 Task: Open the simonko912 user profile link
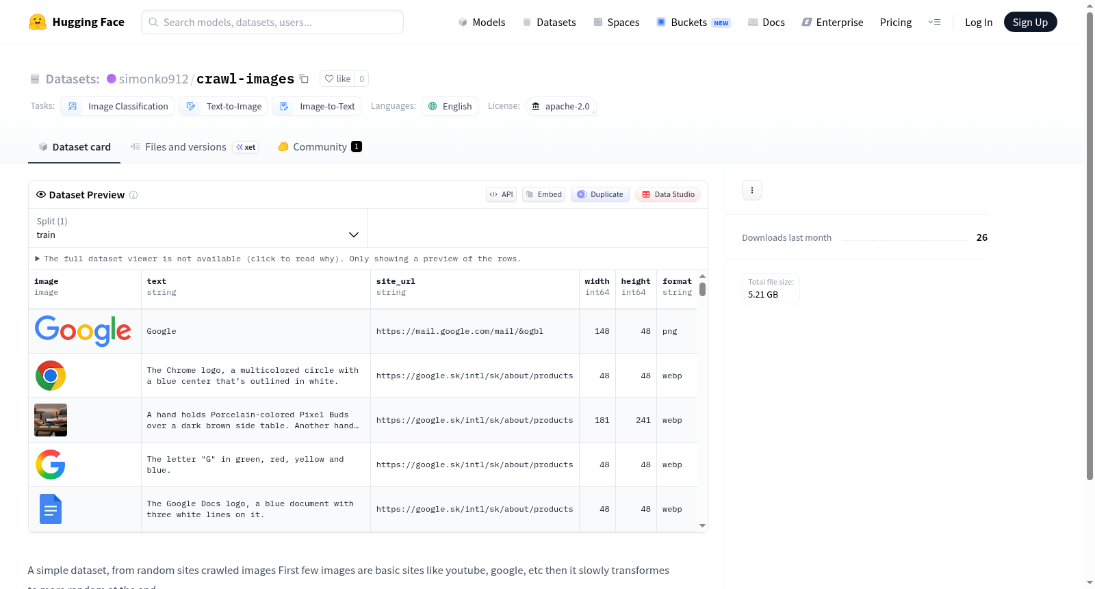point(153,79)
